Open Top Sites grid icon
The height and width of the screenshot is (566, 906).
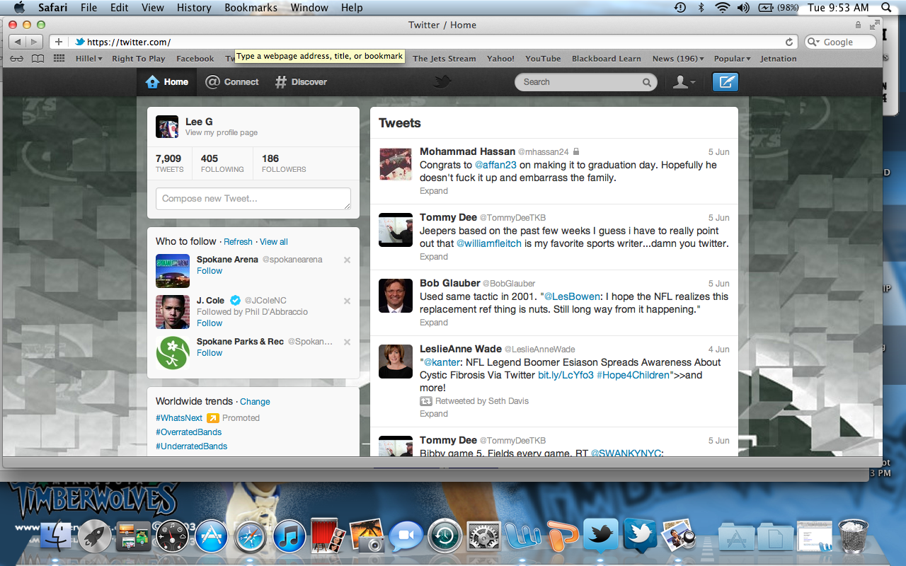coord(59,59)
